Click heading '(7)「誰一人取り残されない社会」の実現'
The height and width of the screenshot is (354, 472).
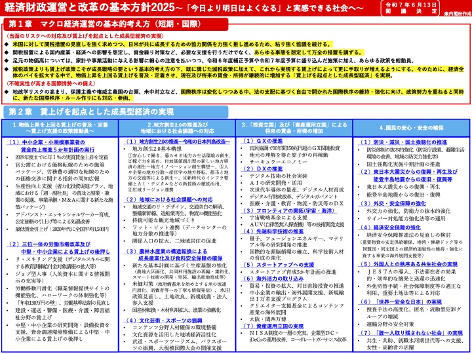coord(411,333)
